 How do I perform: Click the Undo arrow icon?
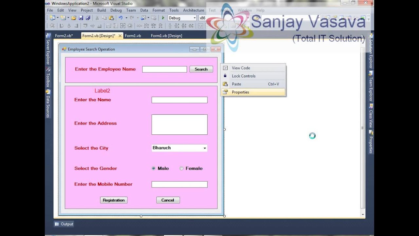(121, 18)
